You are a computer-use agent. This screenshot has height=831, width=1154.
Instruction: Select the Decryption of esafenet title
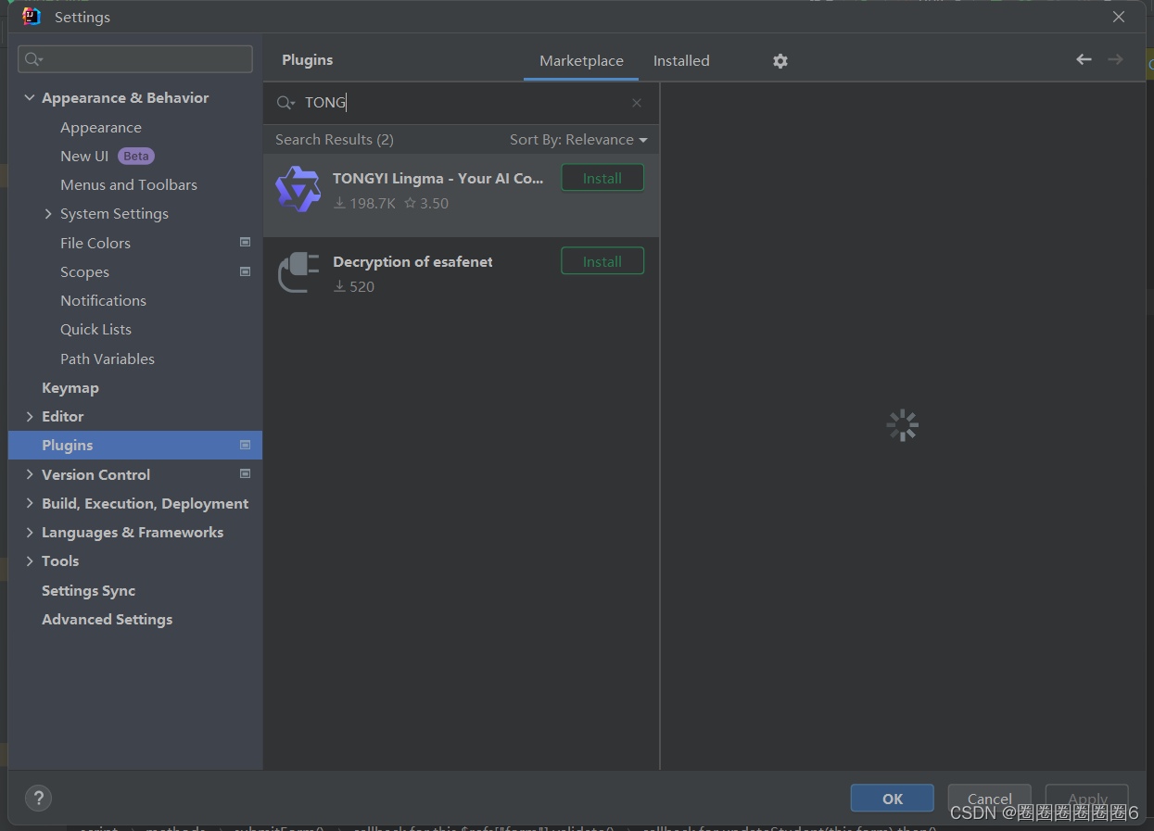coord(412,262)
